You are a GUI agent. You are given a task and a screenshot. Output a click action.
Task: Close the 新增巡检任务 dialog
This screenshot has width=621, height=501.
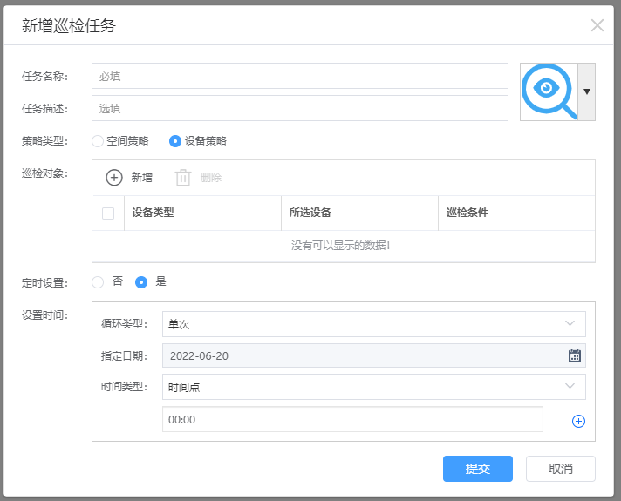597,25
